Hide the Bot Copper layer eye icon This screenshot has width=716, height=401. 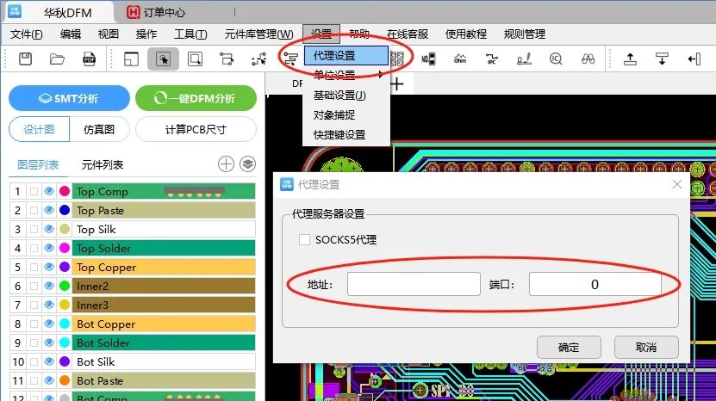click(49, 324)
